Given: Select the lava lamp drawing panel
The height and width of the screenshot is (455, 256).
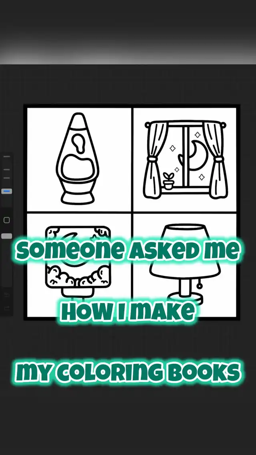Looking at the screenshot, I should (79, 158).
